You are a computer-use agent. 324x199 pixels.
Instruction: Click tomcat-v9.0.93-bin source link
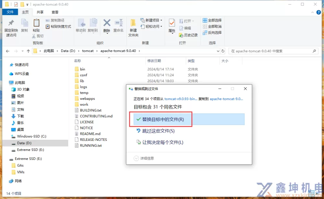click(x=181, y=99)
